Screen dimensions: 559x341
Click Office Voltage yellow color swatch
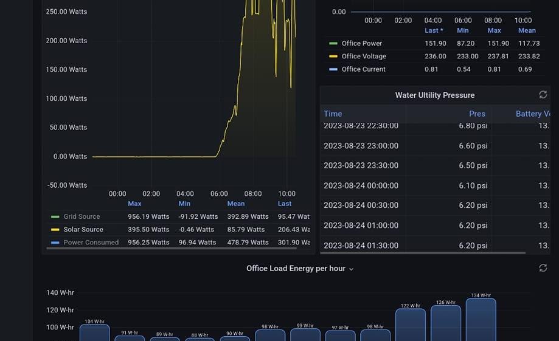(x=333, y=57)
